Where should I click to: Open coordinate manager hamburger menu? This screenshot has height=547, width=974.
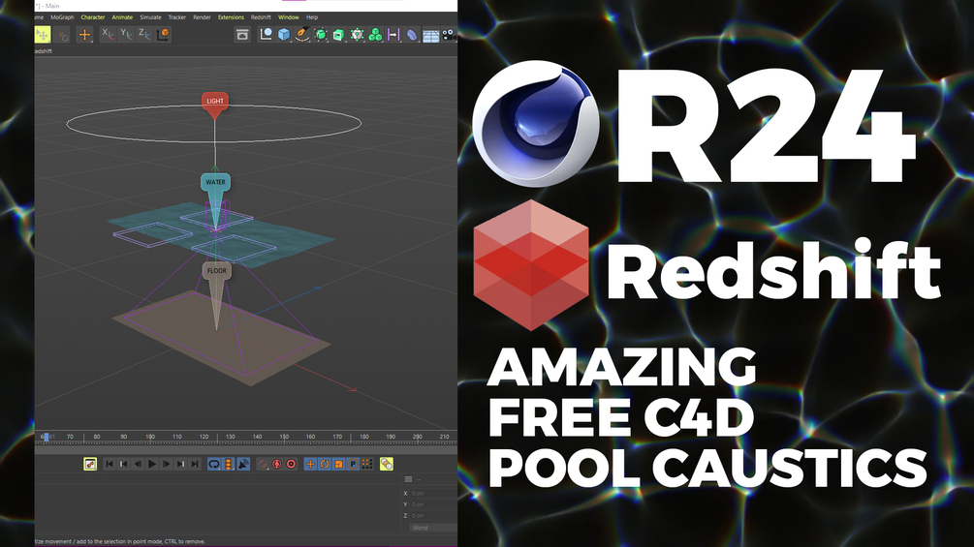(x=408, y=479)
